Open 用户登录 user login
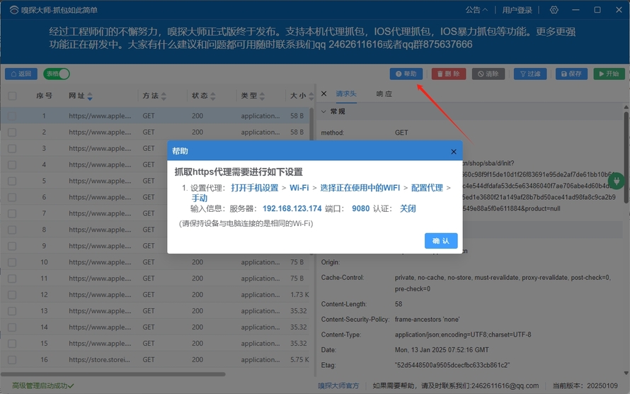 (x=517, y=10)
